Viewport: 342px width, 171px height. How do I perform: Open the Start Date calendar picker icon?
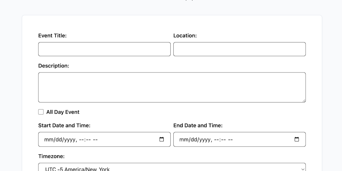[162, 139]
